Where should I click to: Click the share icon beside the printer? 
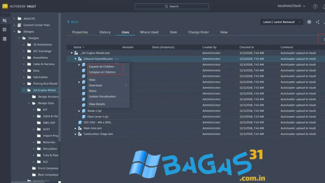click(317, 22)
